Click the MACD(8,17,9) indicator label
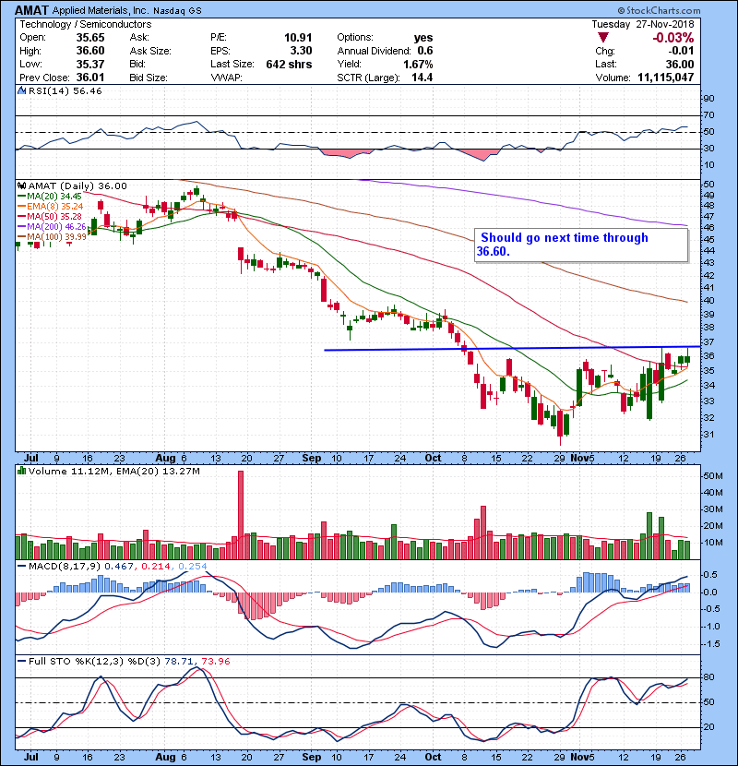The height and width of the screenshot is (766, 738). pyautogui.click(x=65, y=567)
